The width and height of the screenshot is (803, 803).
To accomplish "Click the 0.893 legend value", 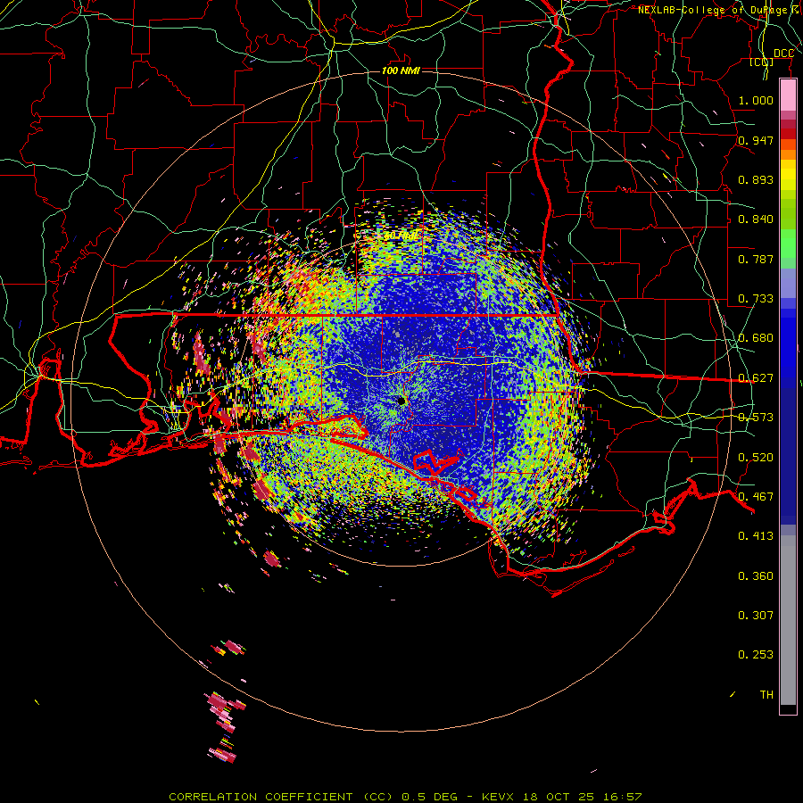I will coord(756,179).
